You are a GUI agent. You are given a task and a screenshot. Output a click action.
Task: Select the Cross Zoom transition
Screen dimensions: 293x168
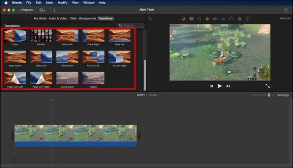pyautogui.click(x=67, y=78)
